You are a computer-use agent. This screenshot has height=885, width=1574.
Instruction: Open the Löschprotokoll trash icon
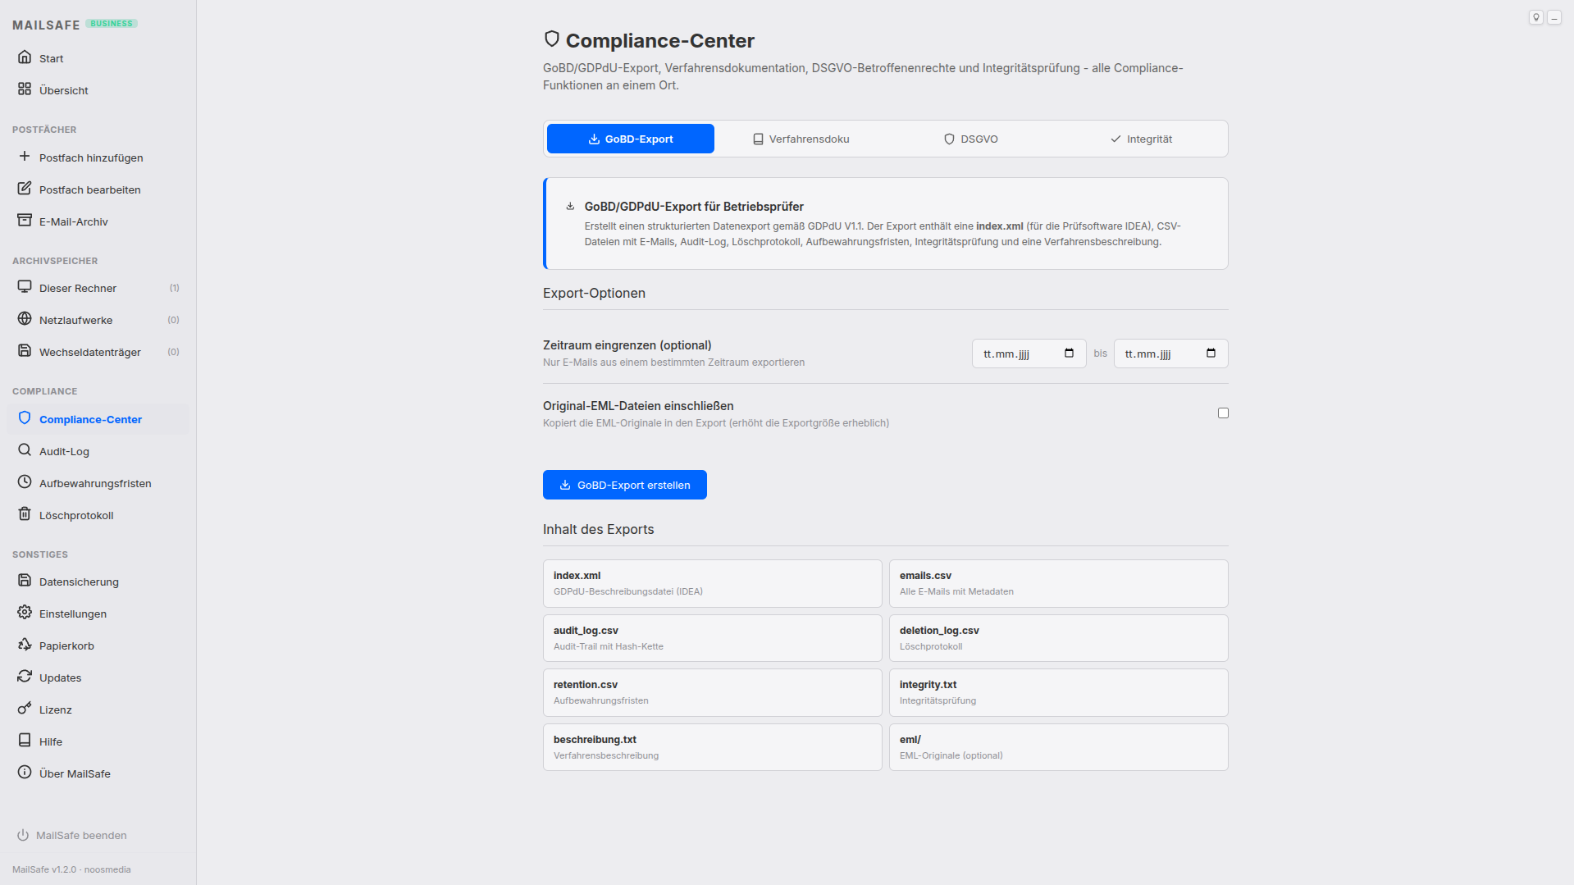coord(25,514)
